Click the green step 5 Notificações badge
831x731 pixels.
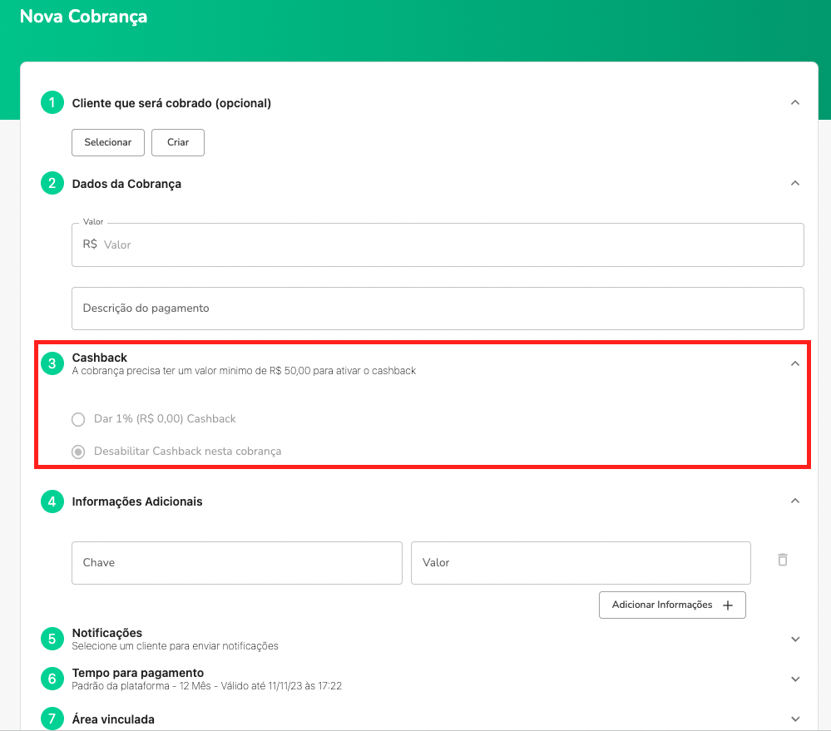click(52, 639)
